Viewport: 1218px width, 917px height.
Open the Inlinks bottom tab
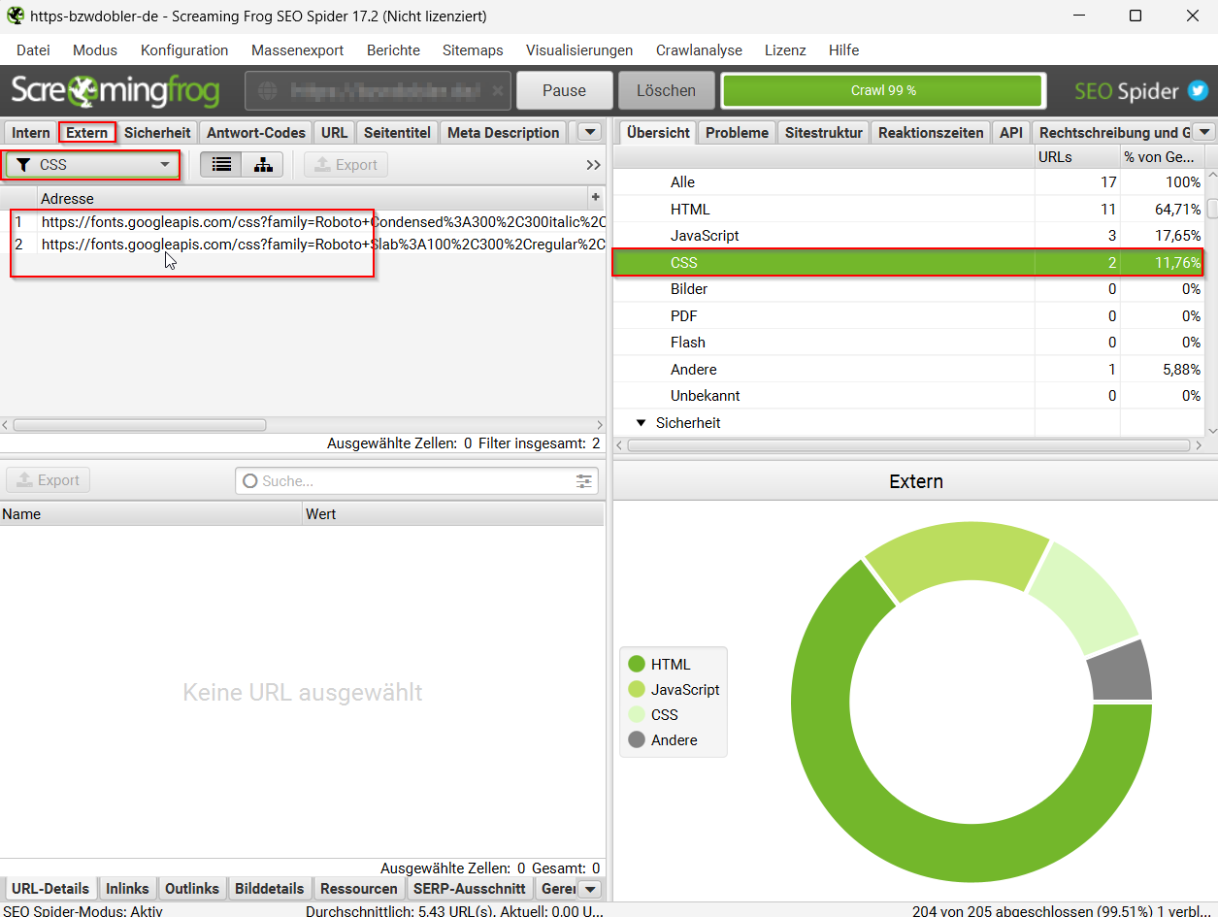point(127,889)
